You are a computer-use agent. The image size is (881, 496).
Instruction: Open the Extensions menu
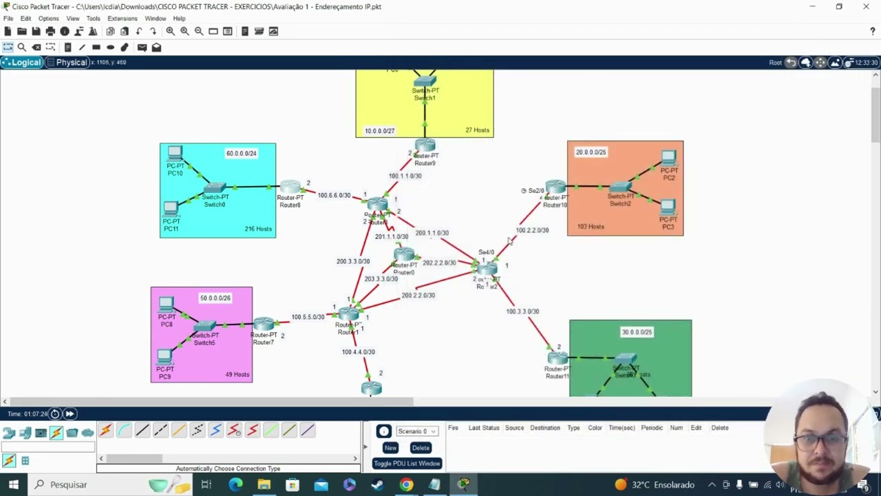[x=122, y=19]
